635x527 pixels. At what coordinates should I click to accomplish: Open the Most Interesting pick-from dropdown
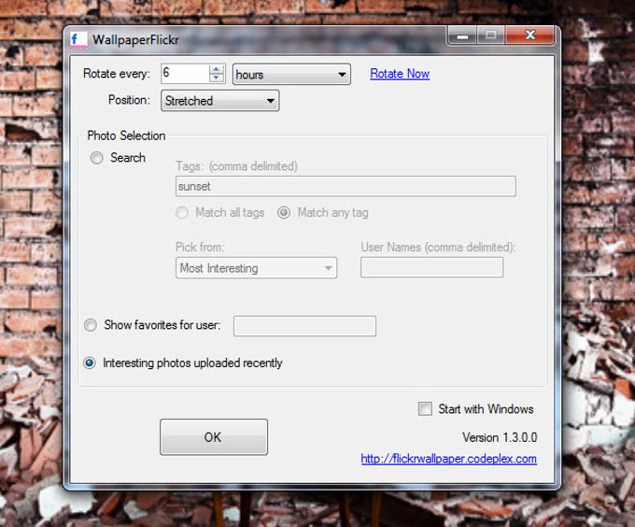(256, 268)
